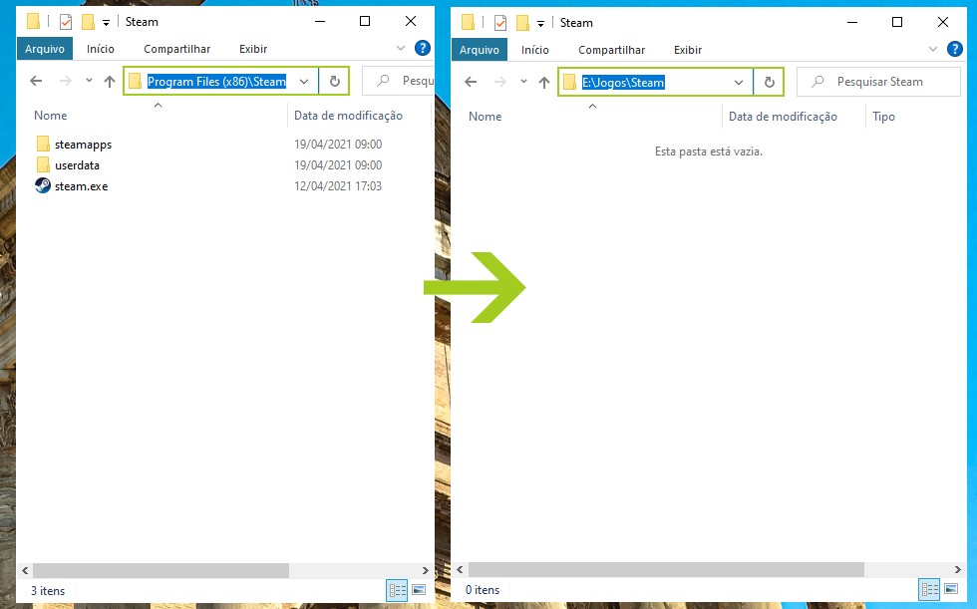
Task: Expand address history dropdown in right window
Action: point(739,82)
